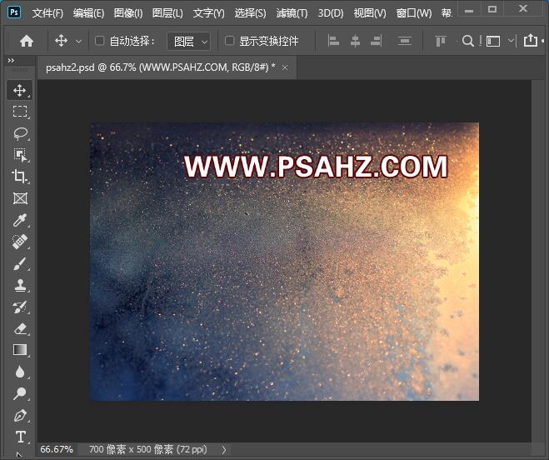Screen dimensions: 549x460
Task: Maximize the Photoshop window
Action: coord(492,9)
